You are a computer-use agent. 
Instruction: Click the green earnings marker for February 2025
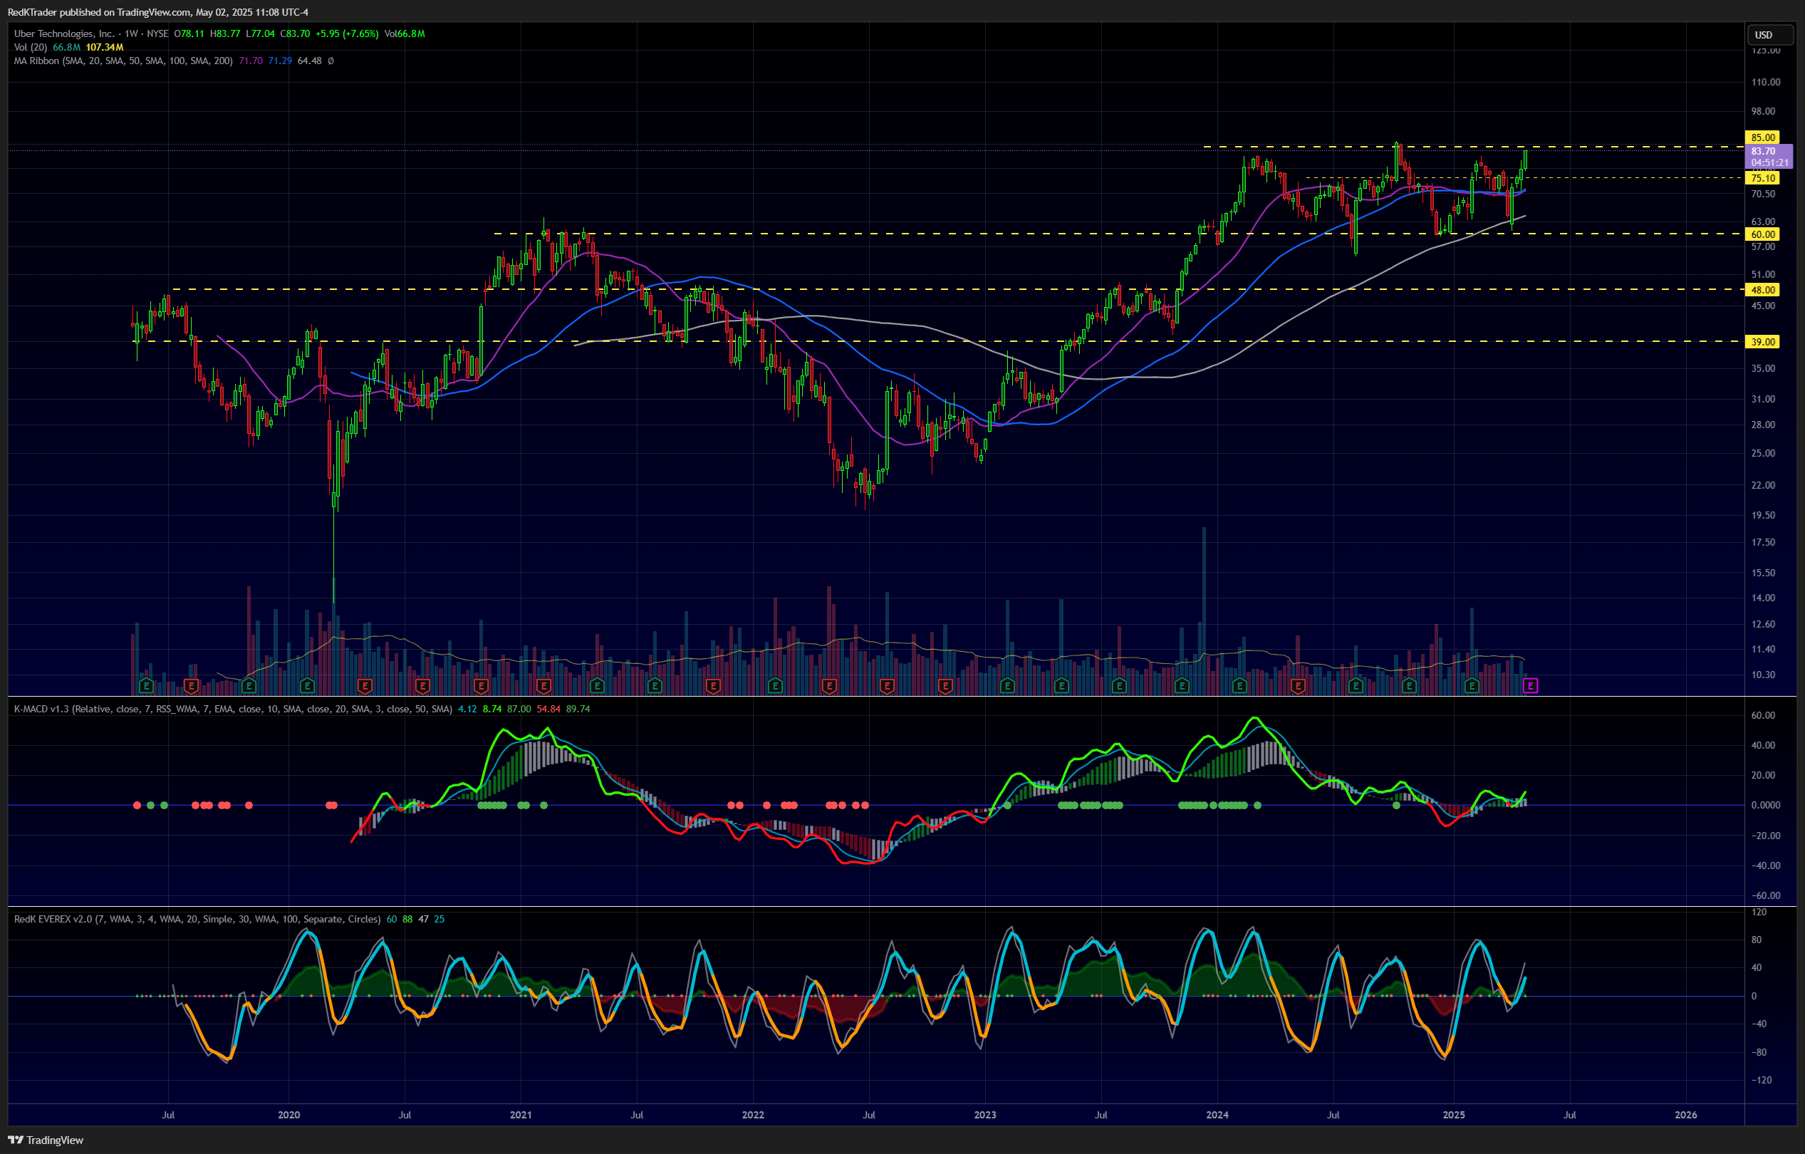(1472, 685)
